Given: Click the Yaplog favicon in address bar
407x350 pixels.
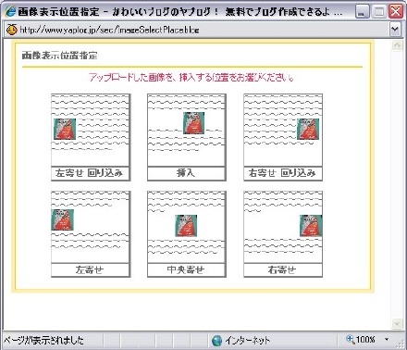Looking at the screenshot, I should (x=11, y=30).
